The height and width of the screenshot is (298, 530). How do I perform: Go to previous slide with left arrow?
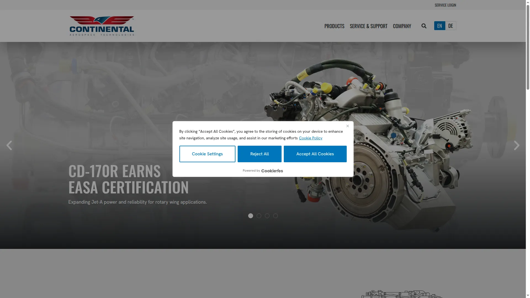(9, 145)
